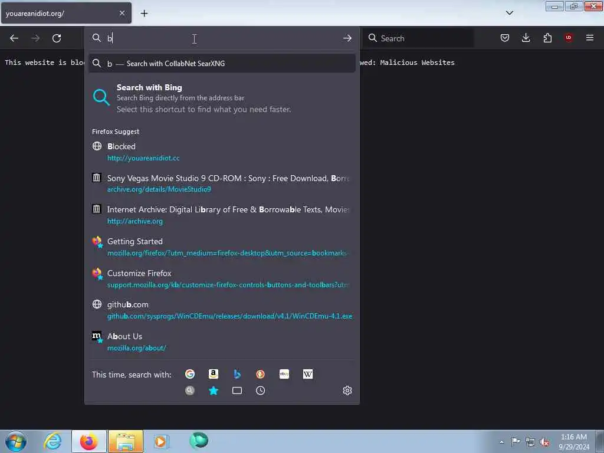Search this time with Amazon icon
Screen dimensions: 604x453
[x=214, y=374]
